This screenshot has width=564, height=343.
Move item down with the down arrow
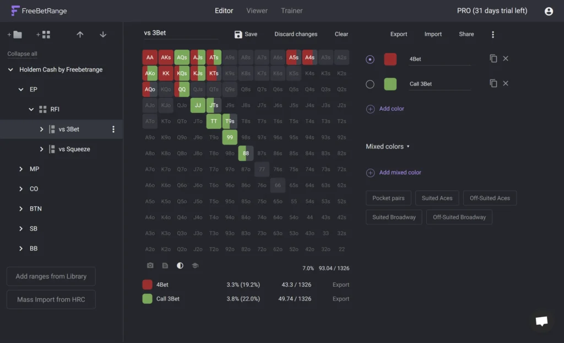[x=103, y=35]
